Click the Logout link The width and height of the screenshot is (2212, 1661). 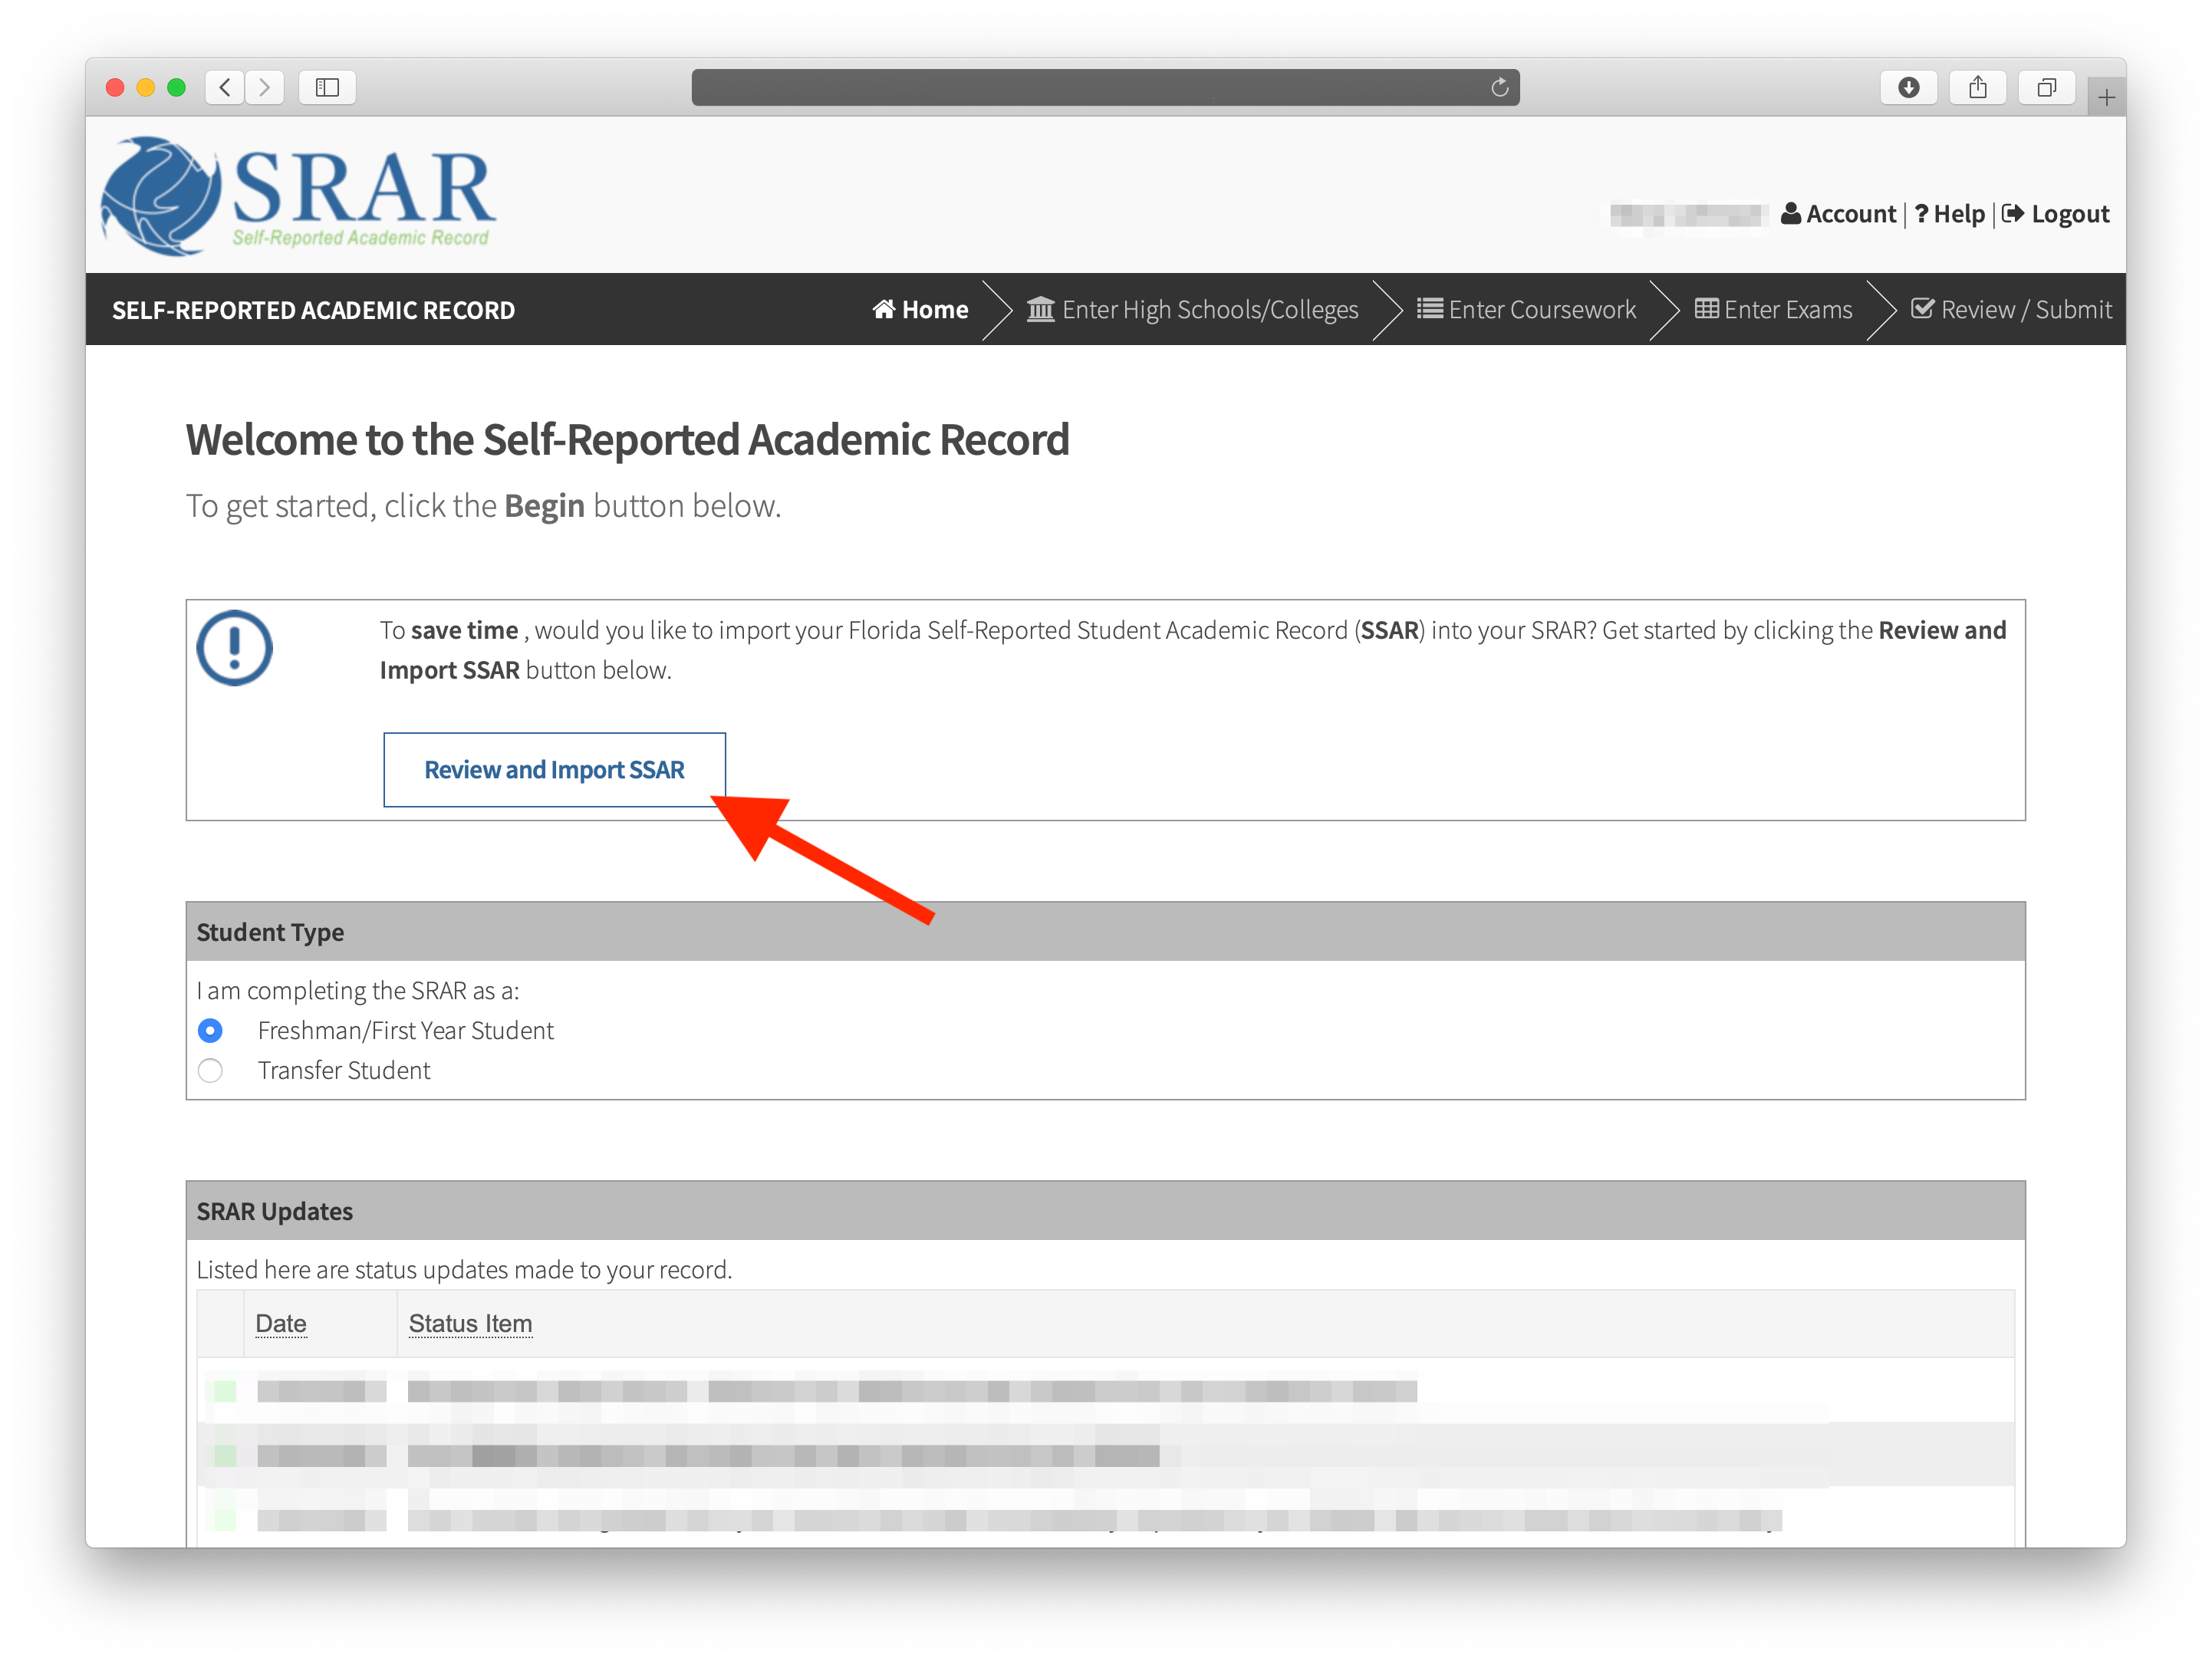tap(2071, 213)
